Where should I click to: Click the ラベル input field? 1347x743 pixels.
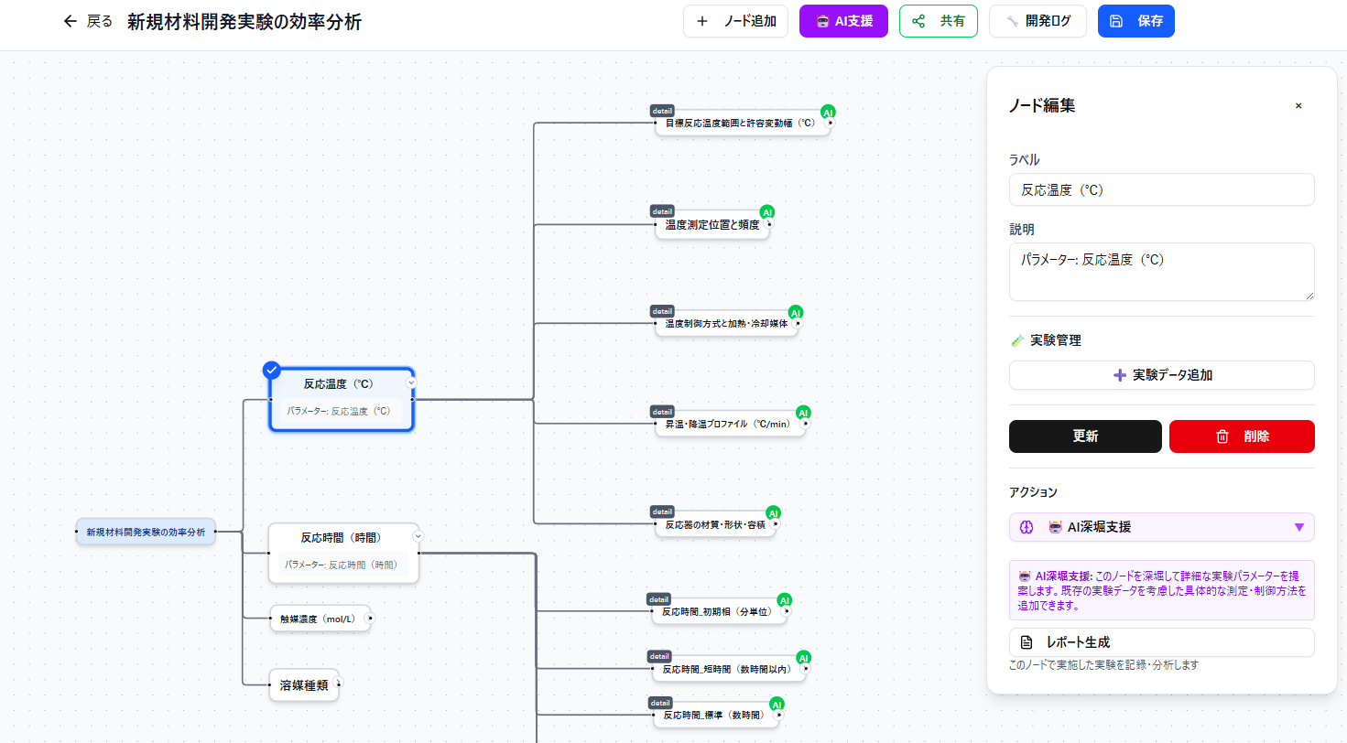pyautogui.click(x=1161, y=190)
